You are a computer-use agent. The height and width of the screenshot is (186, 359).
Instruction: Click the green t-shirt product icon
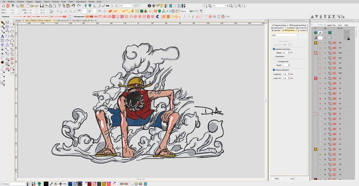click(x=159, y=11)
